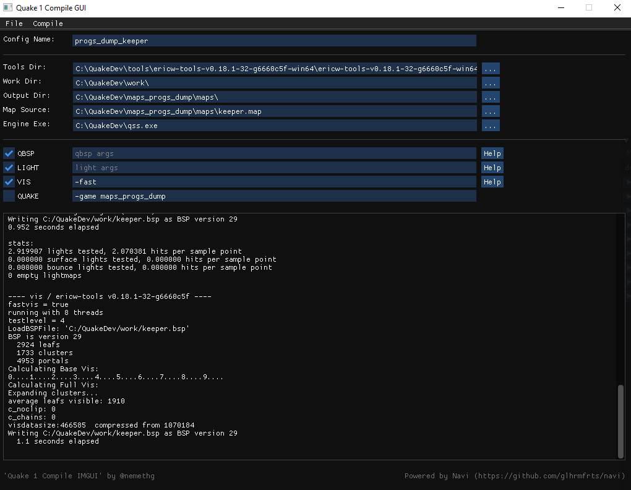Open the Work Dir browse button

490,82
